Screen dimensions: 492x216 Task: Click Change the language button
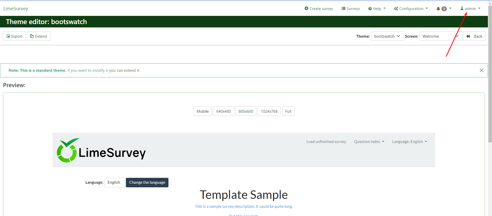click(147, 182)
